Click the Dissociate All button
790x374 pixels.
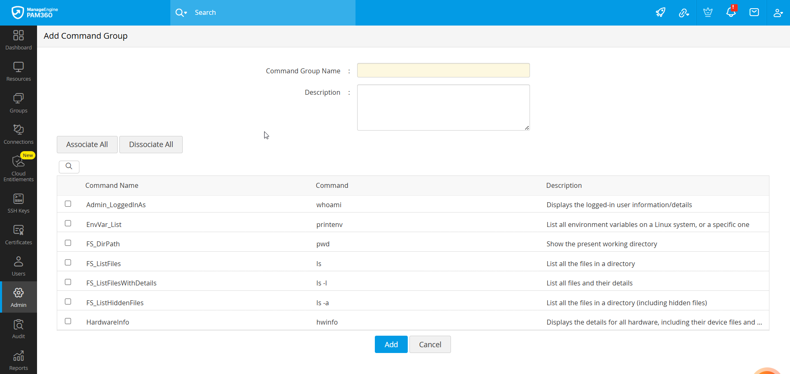tap(151, 145)
